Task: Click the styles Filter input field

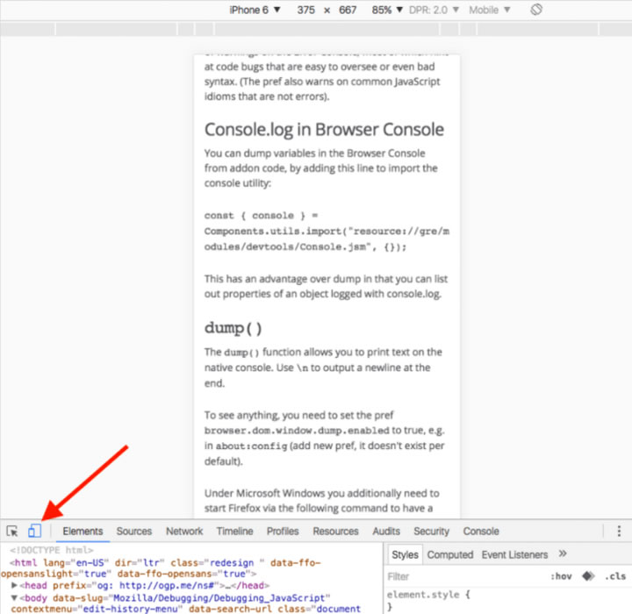Action: click(463, 576)
